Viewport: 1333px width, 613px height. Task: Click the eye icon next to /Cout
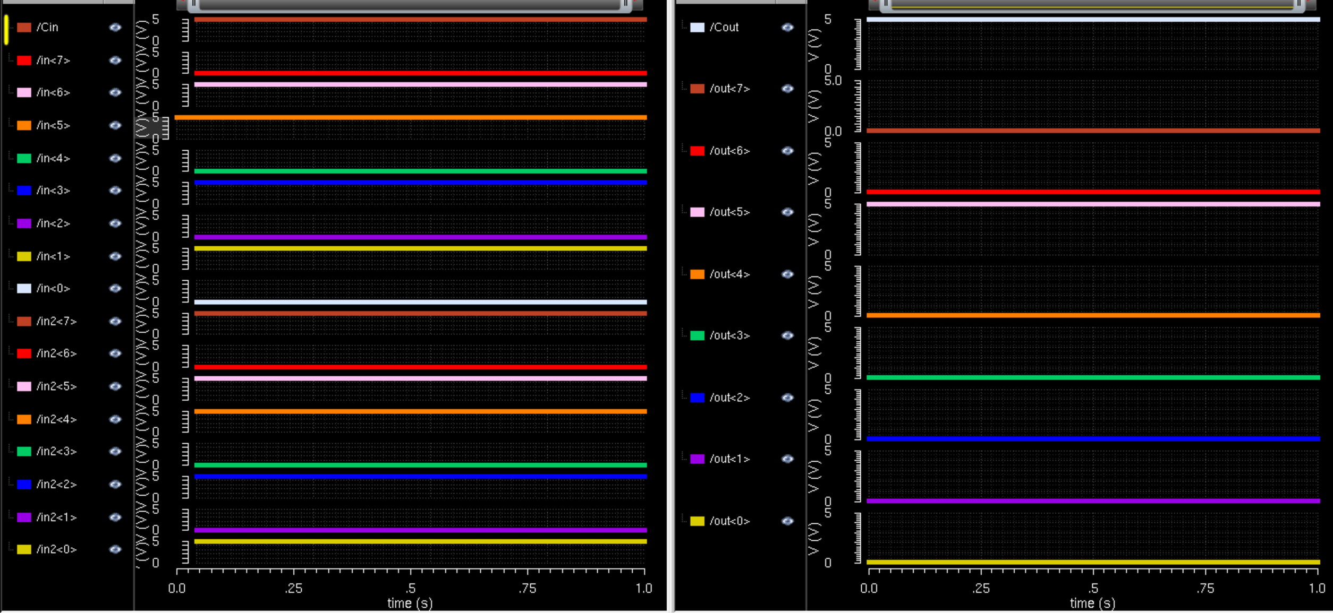click(787, 28)
